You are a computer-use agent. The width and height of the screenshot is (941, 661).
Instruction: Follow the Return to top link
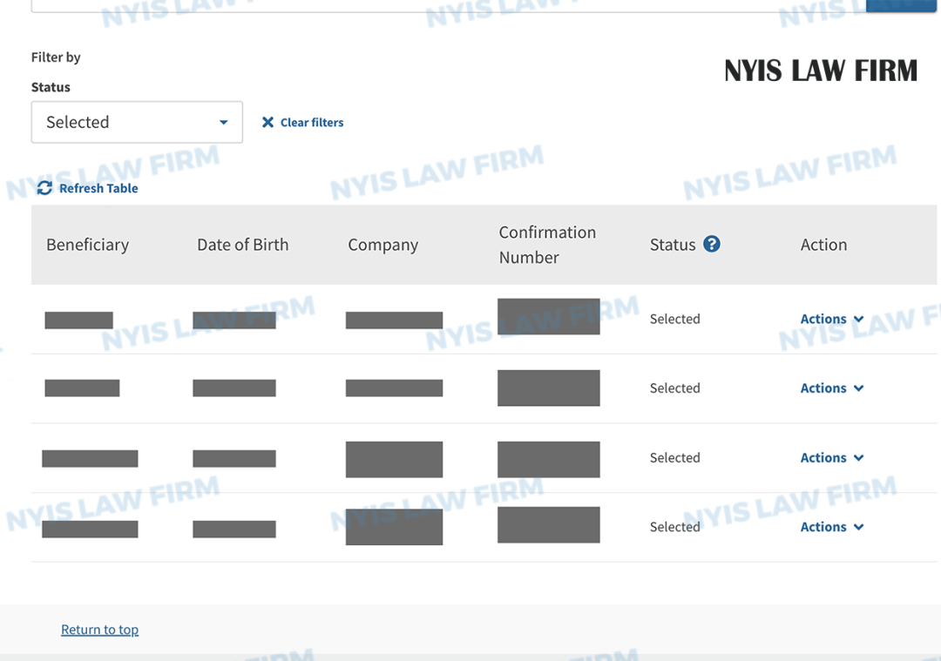point(99,629)
